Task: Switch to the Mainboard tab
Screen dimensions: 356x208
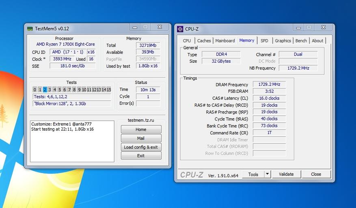Action: (x=225, y=41)
